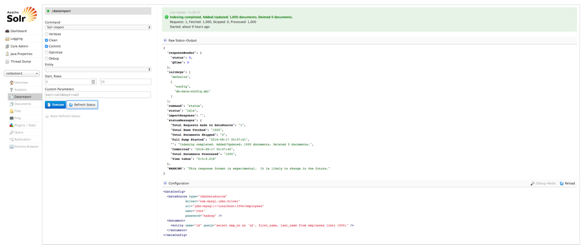Enable the Verbose checkbox
582x245 pixels.
pyautogui.click(x=47, y=34)
